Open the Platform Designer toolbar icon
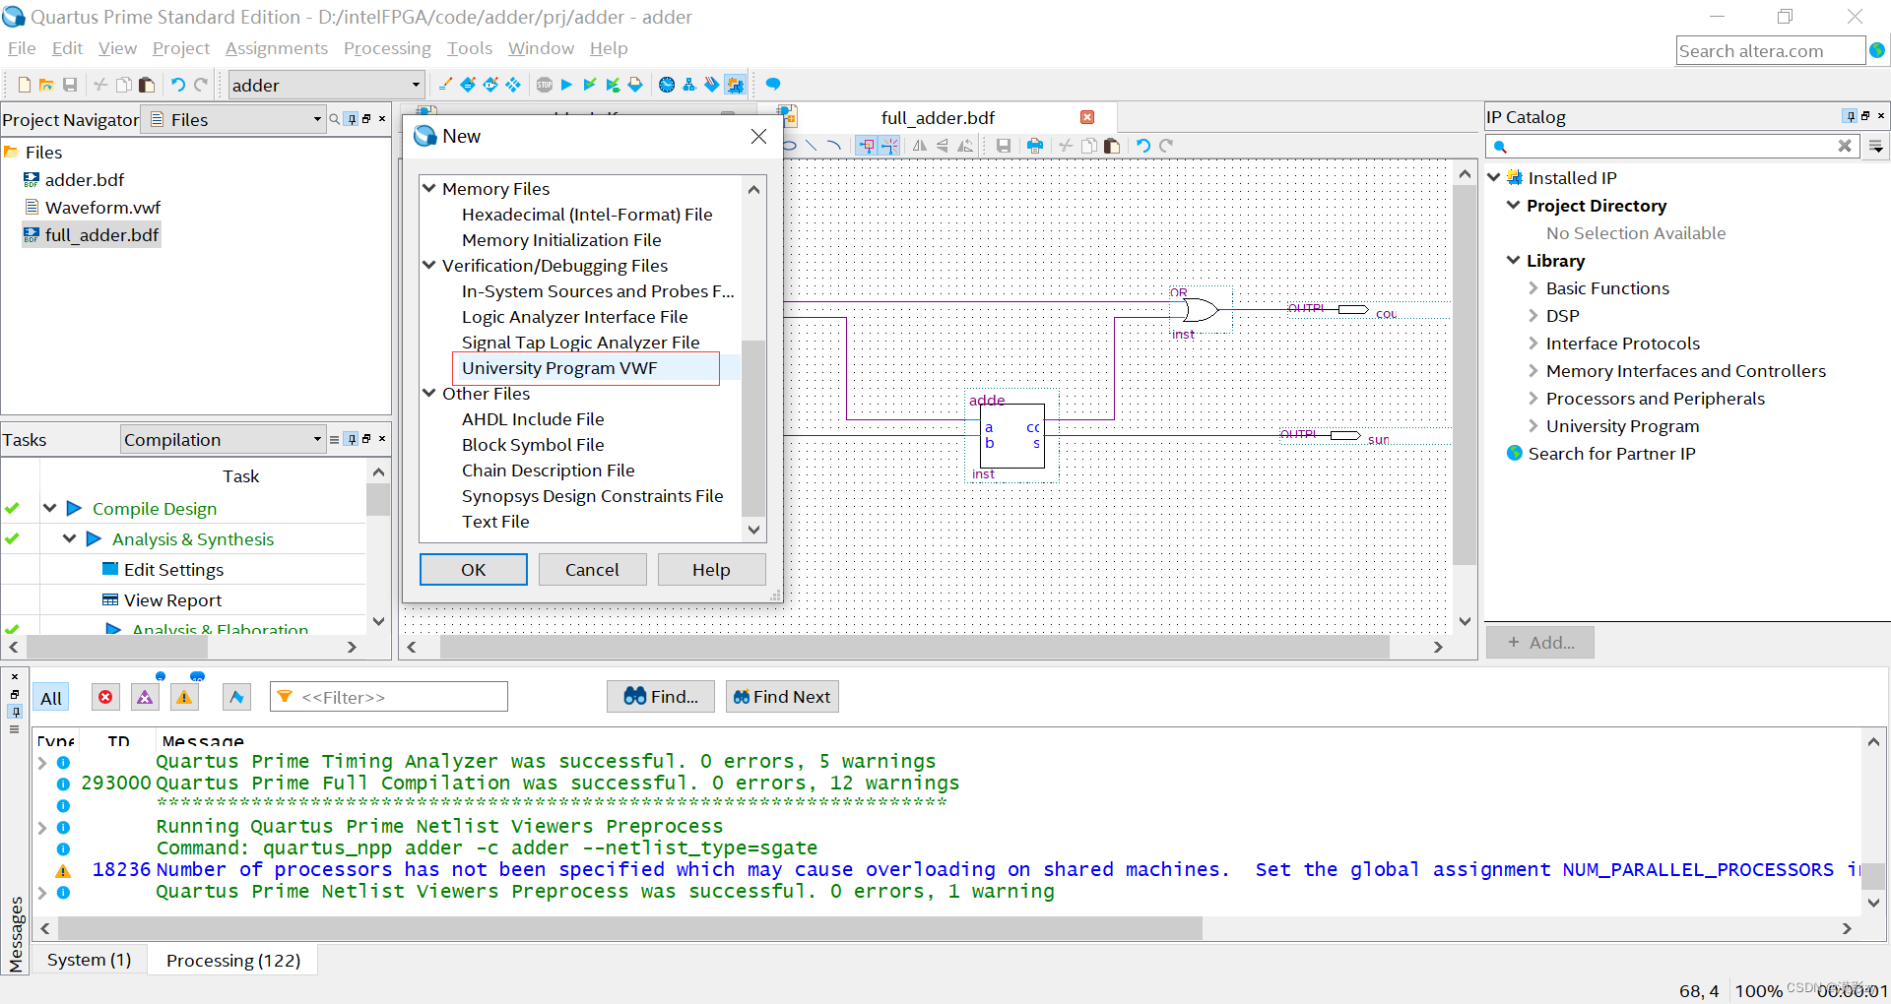This screenshot has width=1891, height=1004. [735, 85]
